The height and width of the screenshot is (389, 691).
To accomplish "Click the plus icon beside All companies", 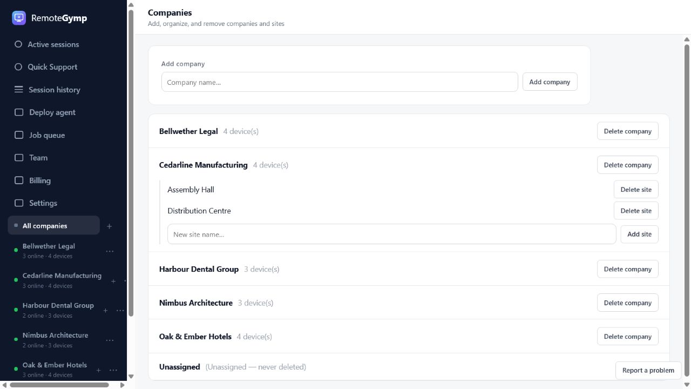I will [x=109, y=226].
